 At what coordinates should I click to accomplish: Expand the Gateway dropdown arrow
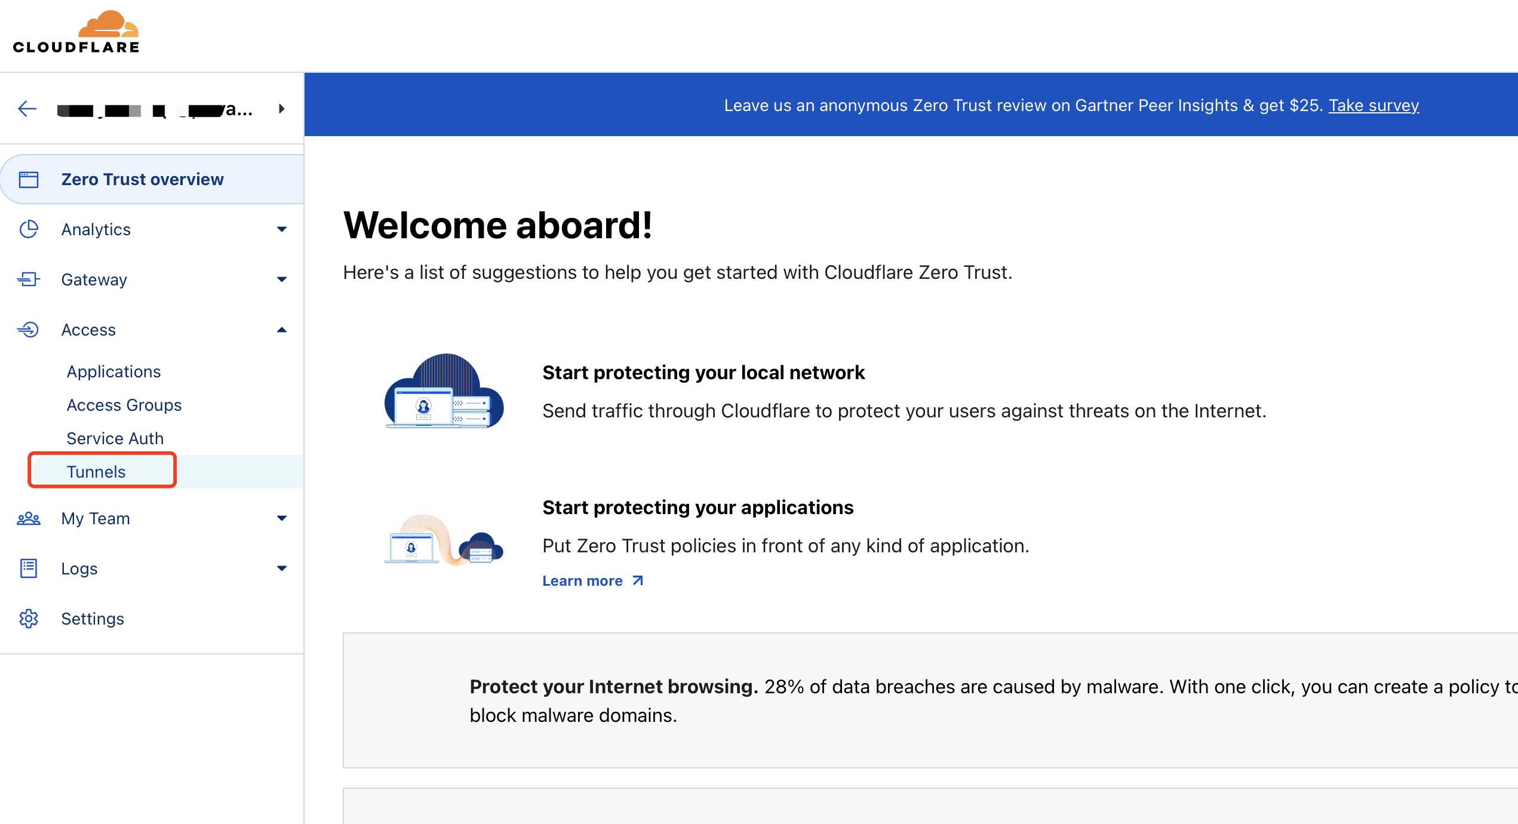[282, 279]
